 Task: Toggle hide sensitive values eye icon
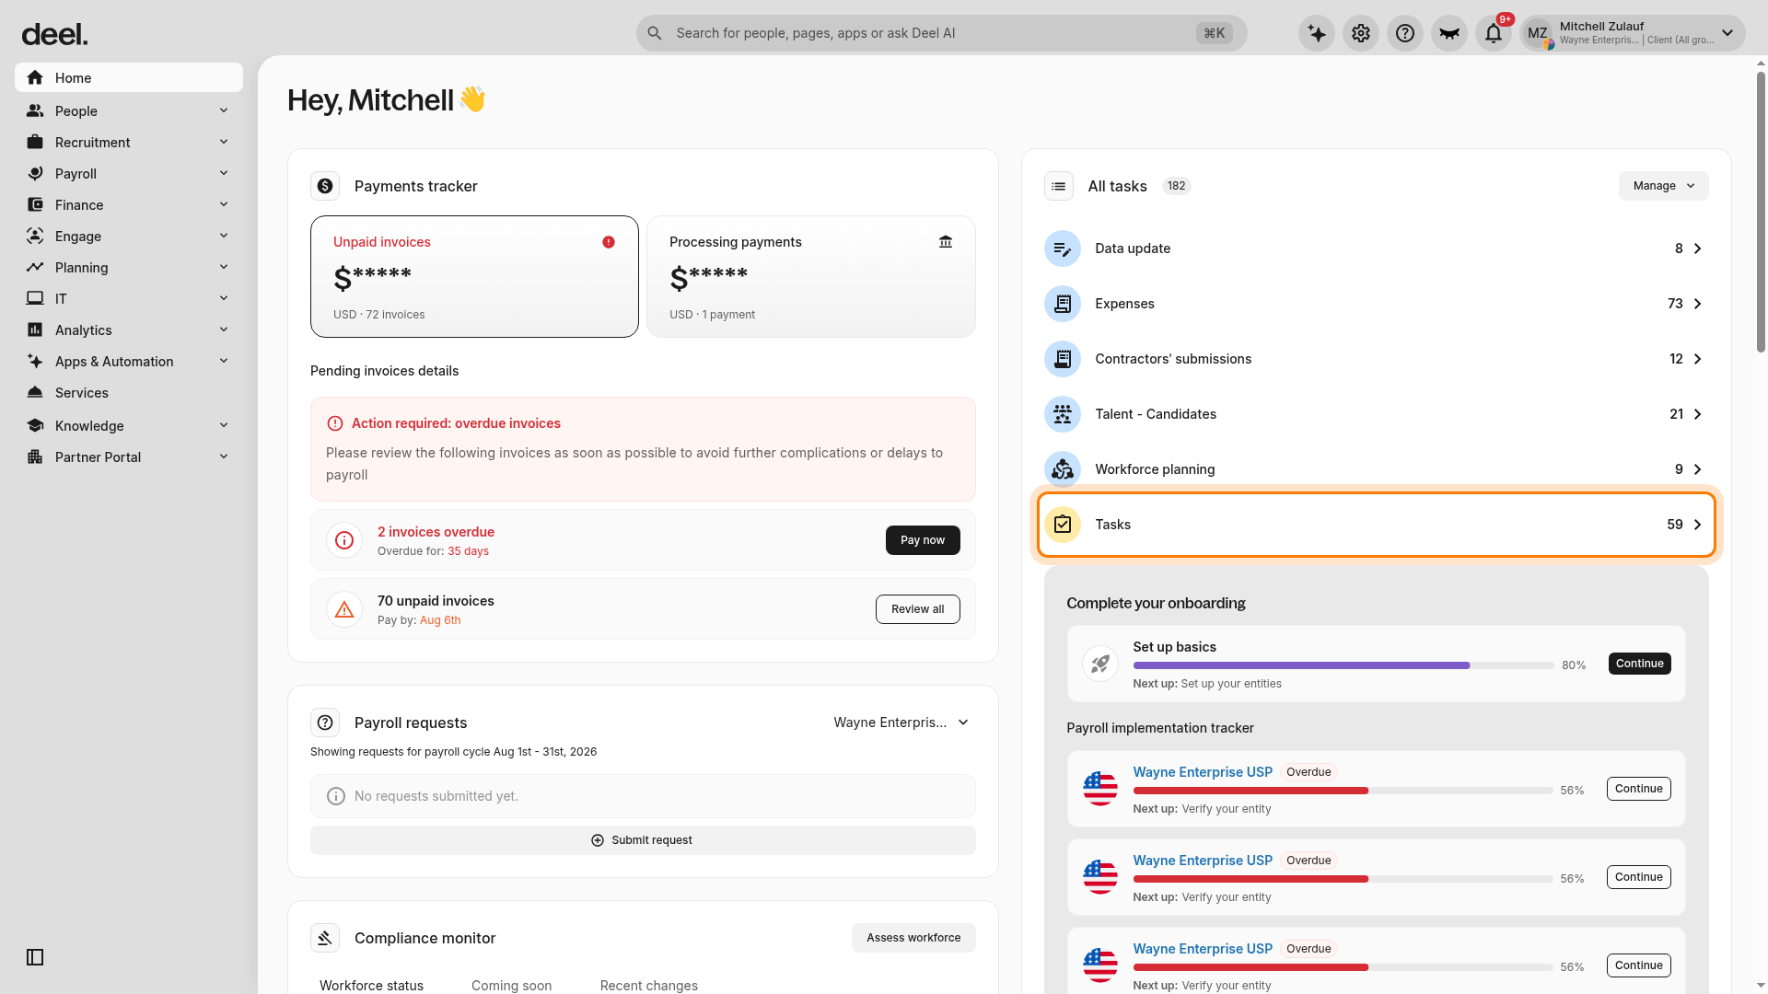coord(1449,33)
